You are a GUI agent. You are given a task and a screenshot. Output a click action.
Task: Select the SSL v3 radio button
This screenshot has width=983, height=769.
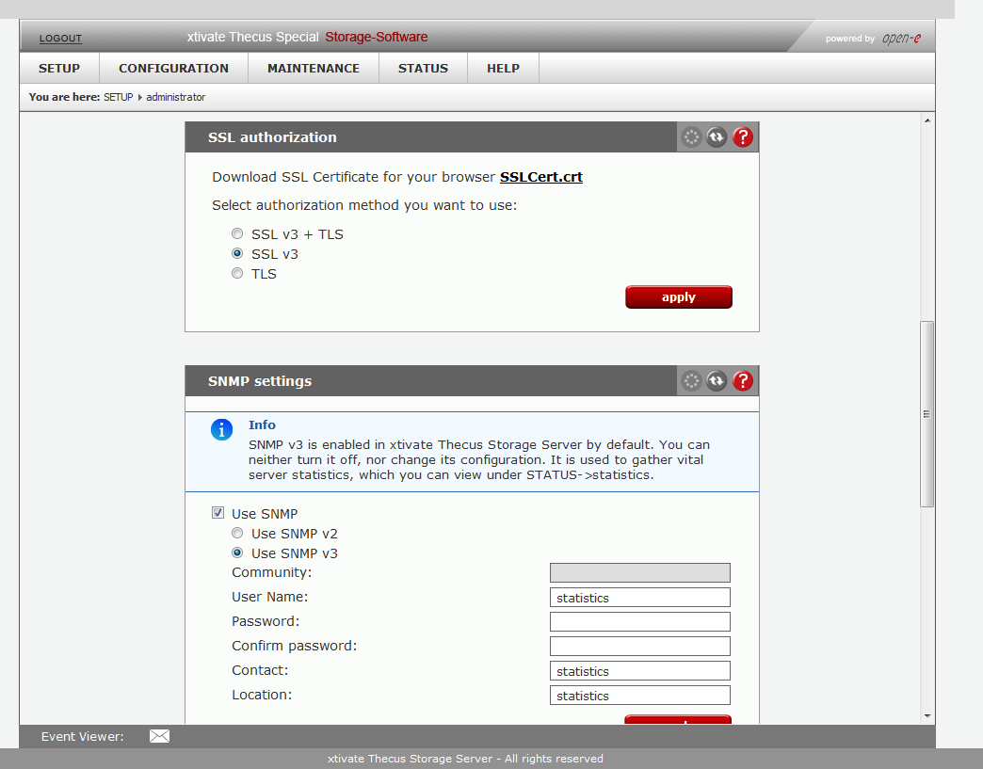click(237, 254)
